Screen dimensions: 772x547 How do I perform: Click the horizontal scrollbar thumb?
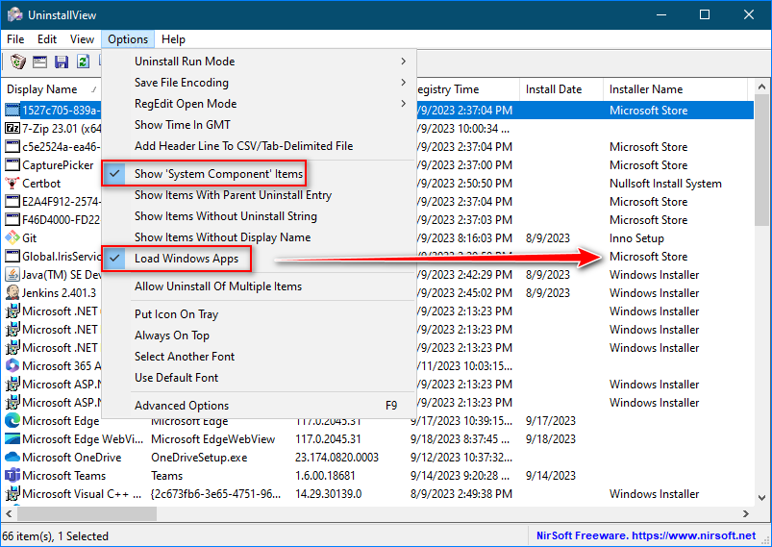(87, 513)
